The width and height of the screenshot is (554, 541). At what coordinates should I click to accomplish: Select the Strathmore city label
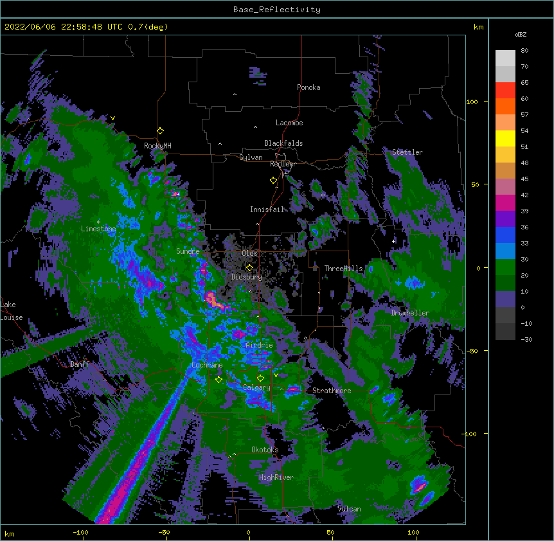(x=332, y=391)
